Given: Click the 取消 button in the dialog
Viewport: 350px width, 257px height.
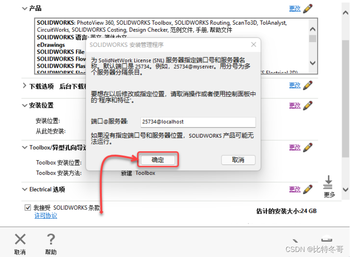Looking at the screenshot, I should [238, 160].
